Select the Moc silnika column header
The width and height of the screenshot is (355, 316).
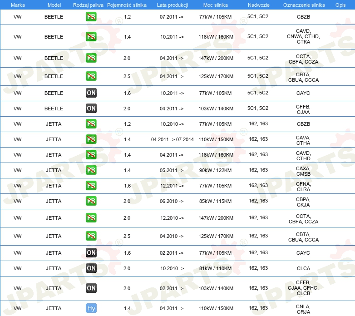coord(216,5)
